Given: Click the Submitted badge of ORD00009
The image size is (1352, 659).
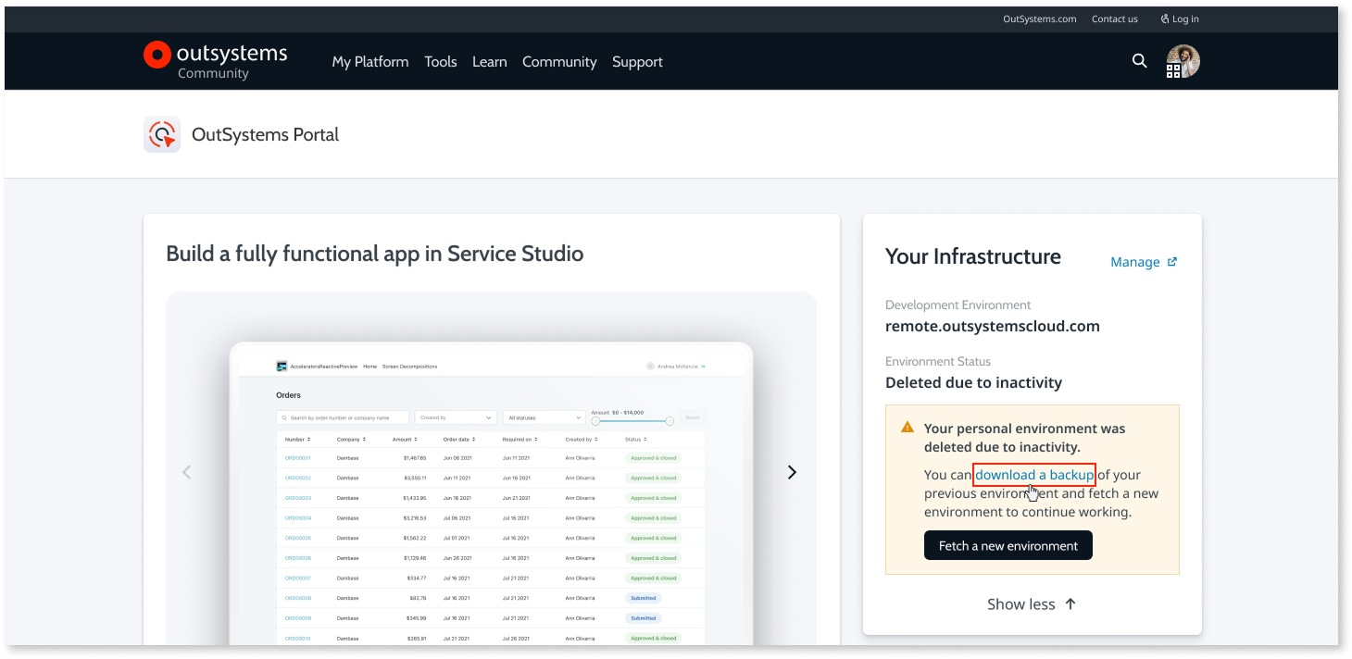Looking at the screenshot, I should click(644, 618).
